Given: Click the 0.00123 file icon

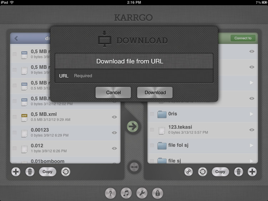Looking at the screenshot, I should click(24, 134).
